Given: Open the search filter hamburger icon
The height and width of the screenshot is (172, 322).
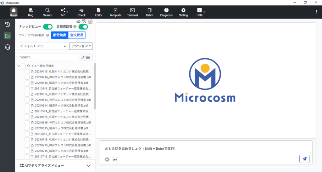Looking at the screenshot, I should click(88, 57).
